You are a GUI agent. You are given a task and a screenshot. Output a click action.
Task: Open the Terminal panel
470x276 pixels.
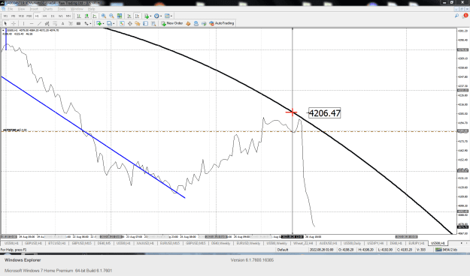coord(145,23)
